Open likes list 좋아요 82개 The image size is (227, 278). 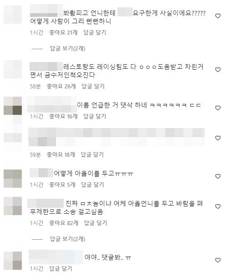coord(64,223)
